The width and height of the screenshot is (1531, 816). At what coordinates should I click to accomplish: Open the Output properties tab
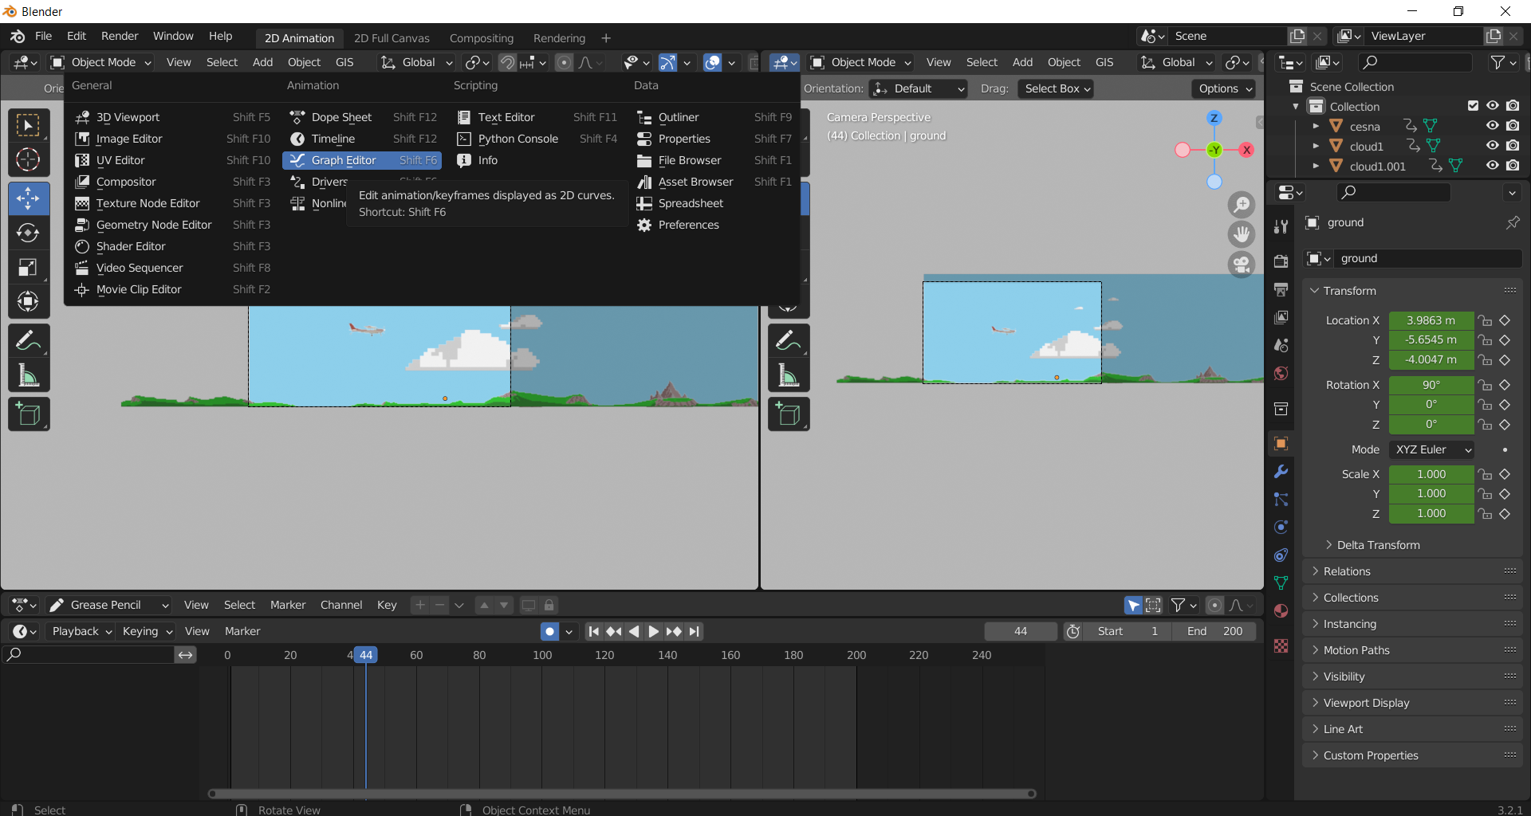1281,289
